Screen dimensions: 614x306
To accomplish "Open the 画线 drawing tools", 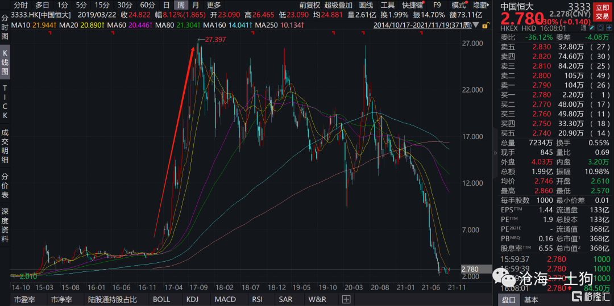I will coord(366,5).
